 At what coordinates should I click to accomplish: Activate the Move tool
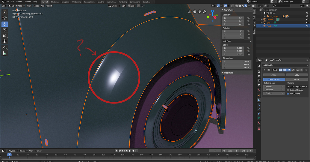[4, 24]
